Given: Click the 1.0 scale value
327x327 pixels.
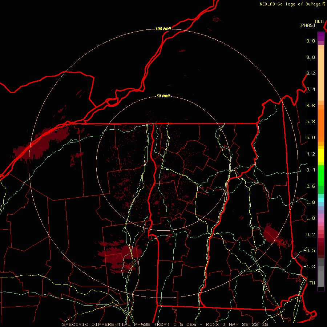Looking at the screenshot, I should pos(311,218).
